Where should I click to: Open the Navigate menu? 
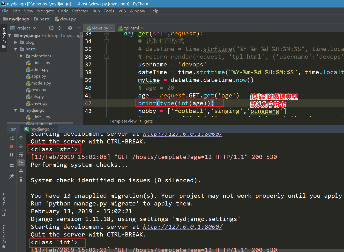coord(46,11)
